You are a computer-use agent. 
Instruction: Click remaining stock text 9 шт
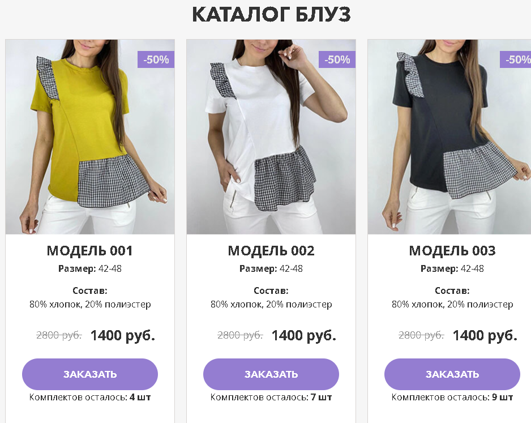(x=502, y=398)
